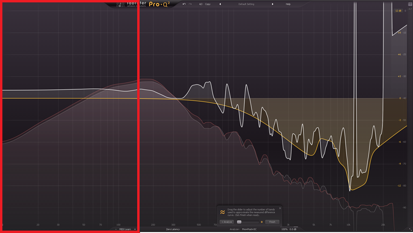This screenshot has width=413, height=233.
Task: Click the band count slider handle
Action: 239,222
